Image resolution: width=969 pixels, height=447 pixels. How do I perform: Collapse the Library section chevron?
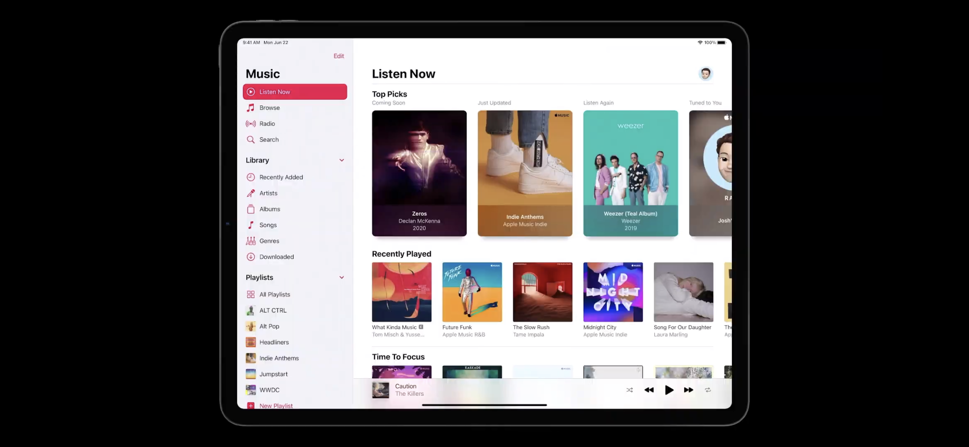click(341, 160)
